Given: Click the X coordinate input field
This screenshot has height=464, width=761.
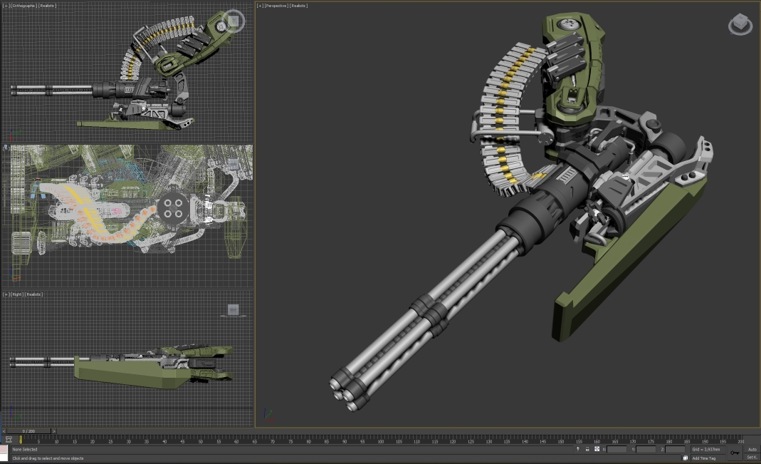Looking at the screenshot, I should [617, 449].
